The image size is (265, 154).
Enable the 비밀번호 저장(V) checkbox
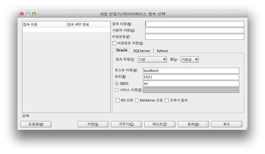click(114, 43)
